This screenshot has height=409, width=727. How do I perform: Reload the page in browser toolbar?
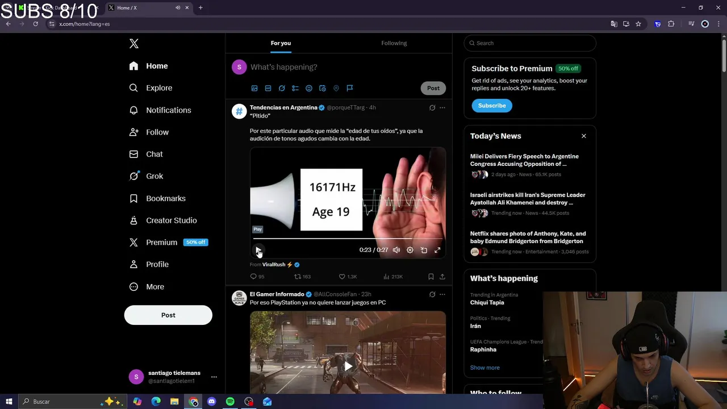click(35, 24)
